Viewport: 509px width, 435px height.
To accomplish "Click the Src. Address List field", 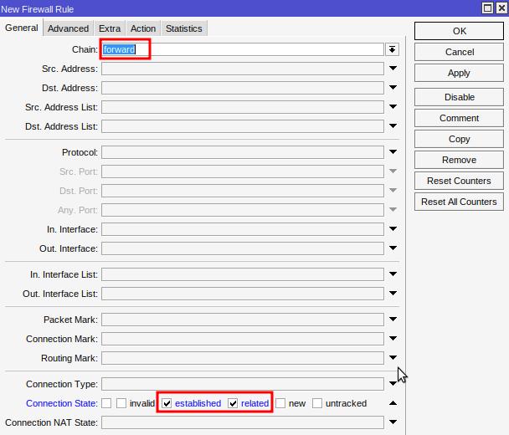I will point(243,107).
